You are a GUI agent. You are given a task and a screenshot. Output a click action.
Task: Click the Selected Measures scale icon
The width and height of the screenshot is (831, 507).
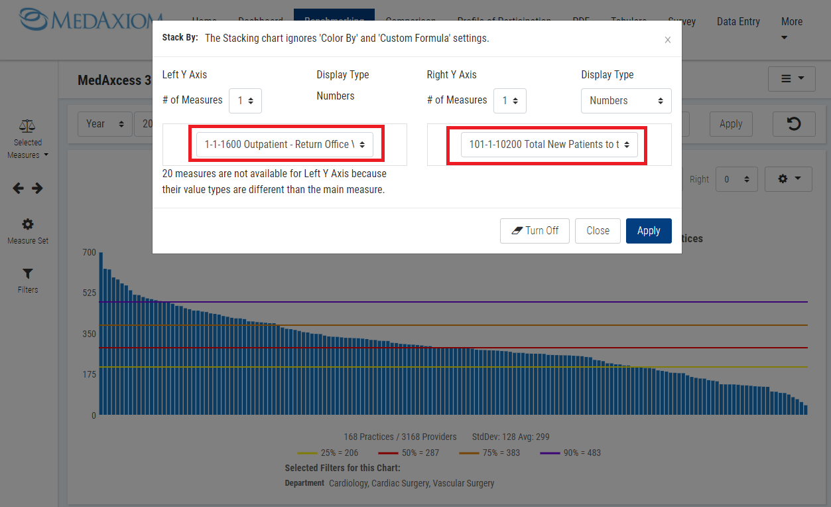click(x=27, y=126)
